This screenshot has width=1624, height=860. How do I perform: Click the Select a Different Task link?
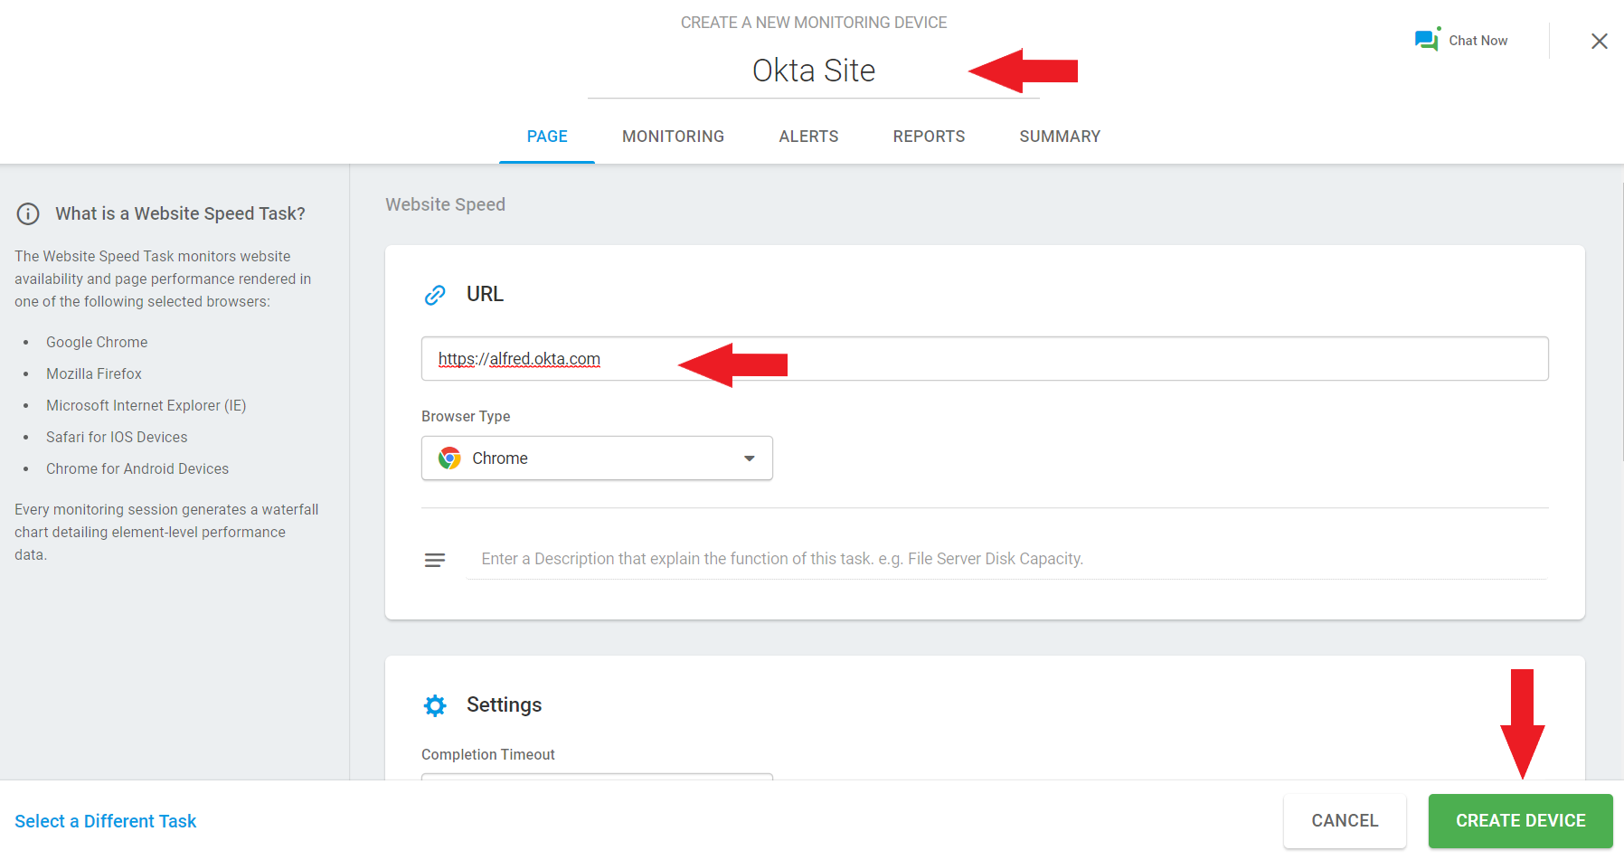(x=105, y=821)
